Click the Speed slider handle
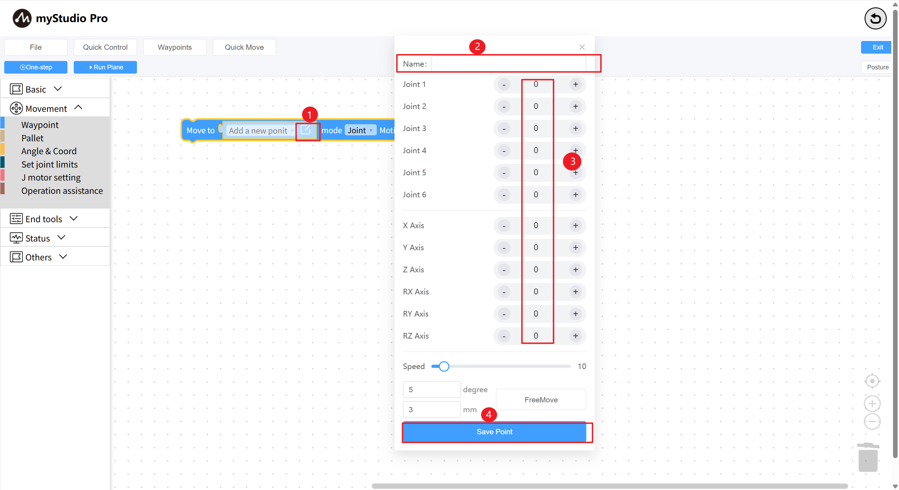The width and height of the screenshot is (899, 490). click(444, 366)
